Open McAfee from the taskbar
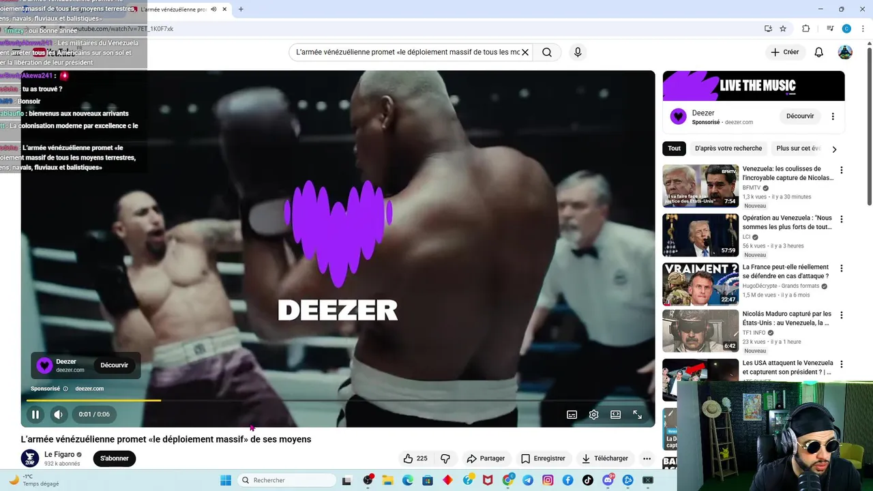Image resolution: width=873 pixels, height=491 pixels. point(488,480)
